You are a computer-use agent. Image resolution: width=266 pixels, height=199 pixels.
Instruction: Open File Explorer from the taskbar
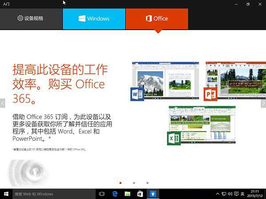[x=127, y=194]
